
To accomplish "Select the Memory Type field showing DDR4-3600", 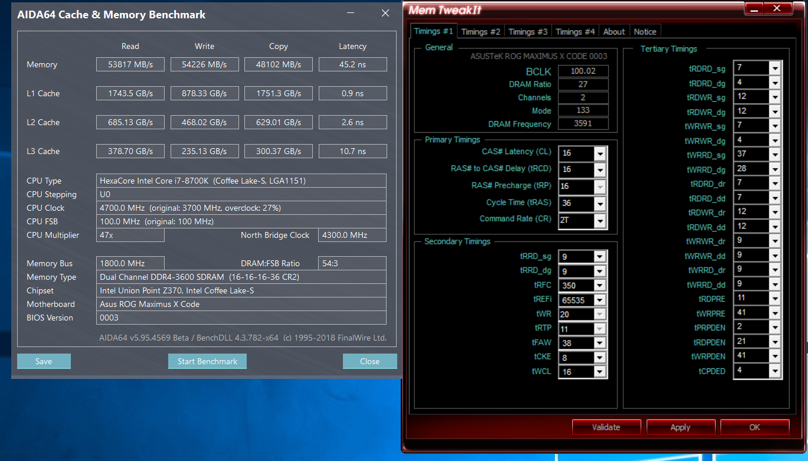I will click(241, 277).
